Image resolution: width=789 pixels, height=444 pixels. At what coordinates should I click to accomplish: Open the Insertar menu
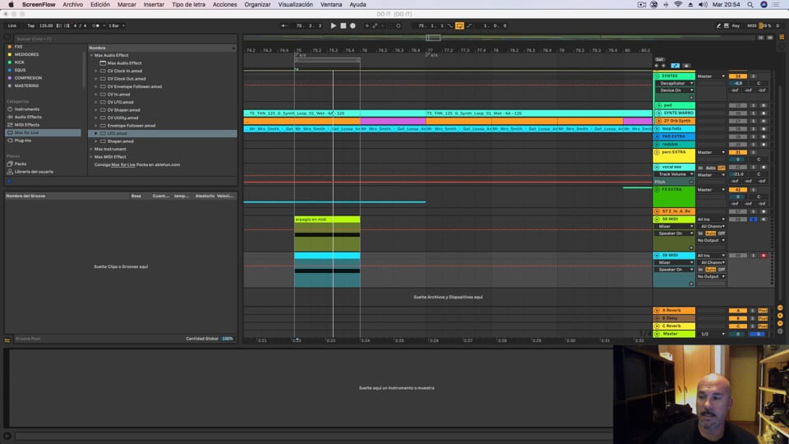coord(154,5)
